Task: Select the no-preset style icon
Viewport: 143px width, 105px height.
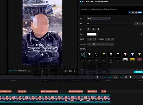Action: (82, 54)
